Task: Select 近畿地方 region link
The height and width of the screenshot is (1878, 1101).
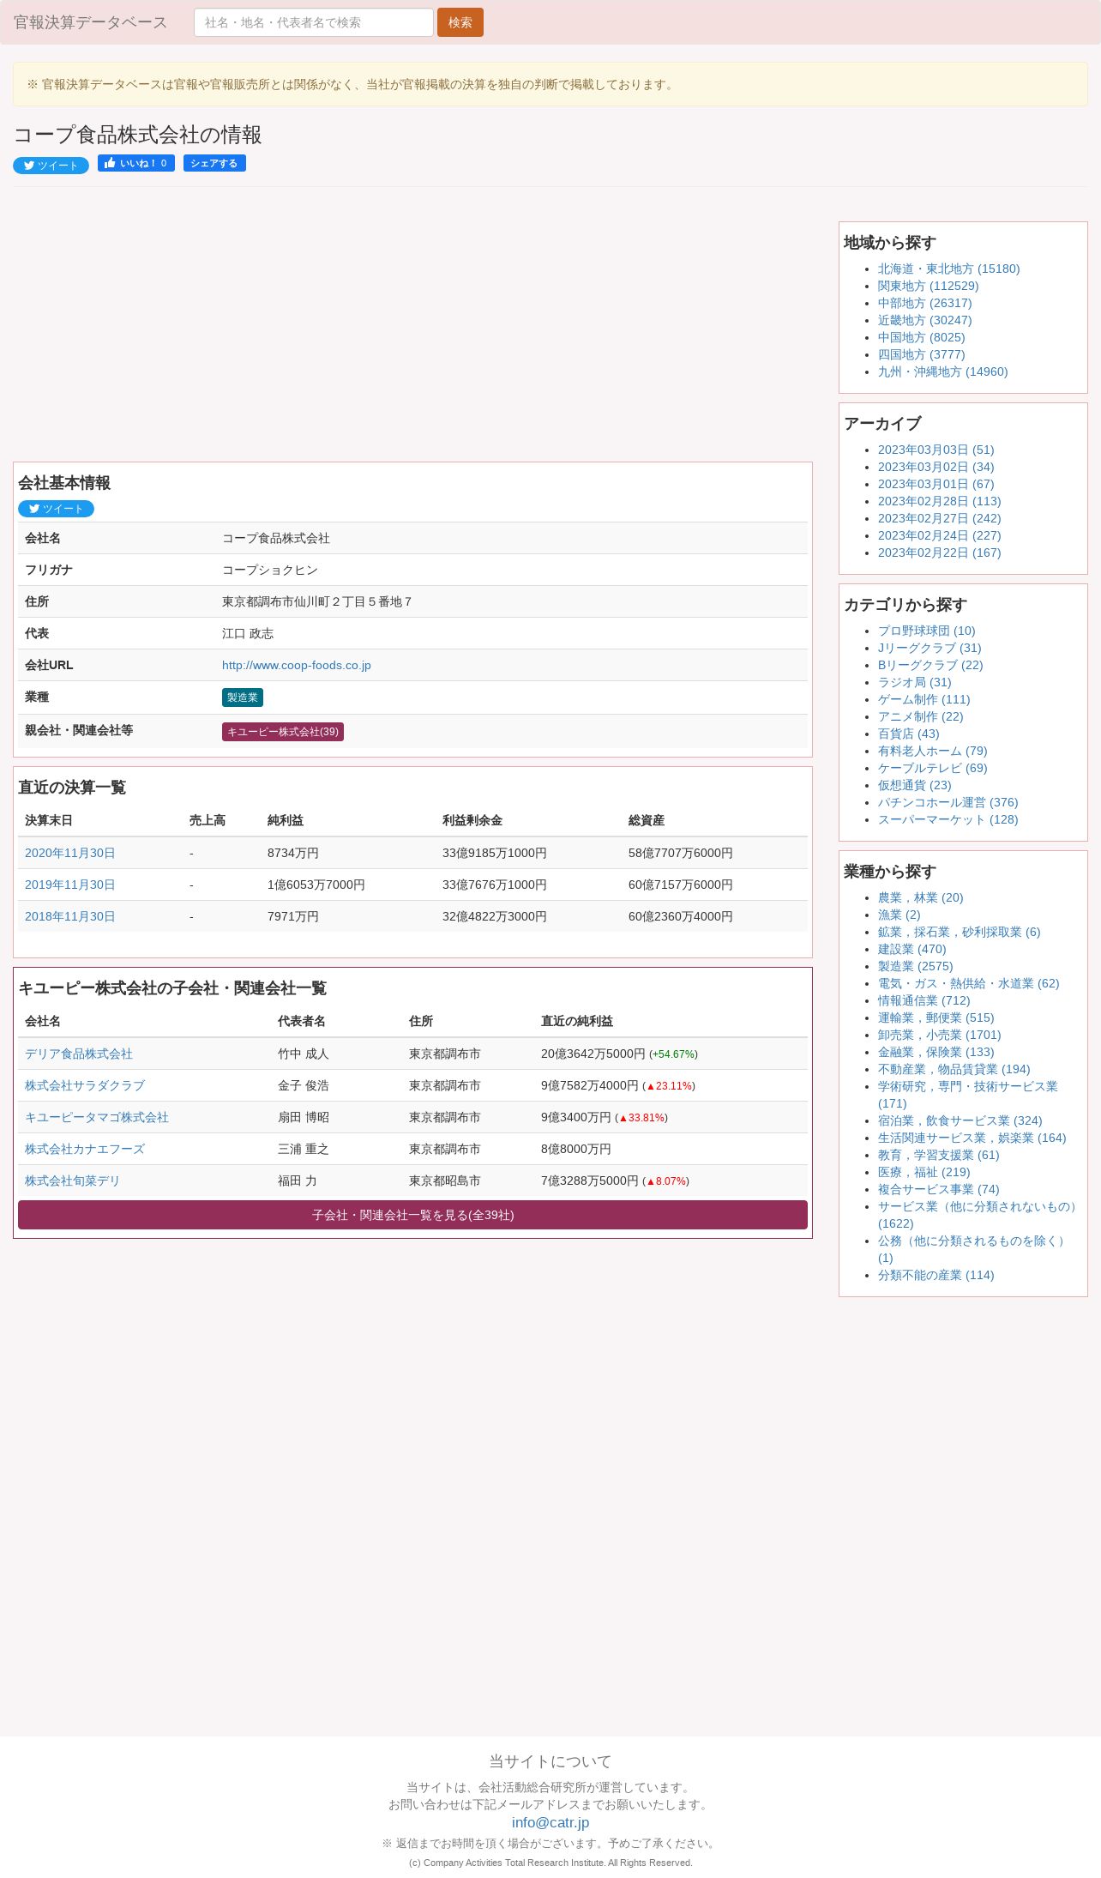Action: click(925, 320)
